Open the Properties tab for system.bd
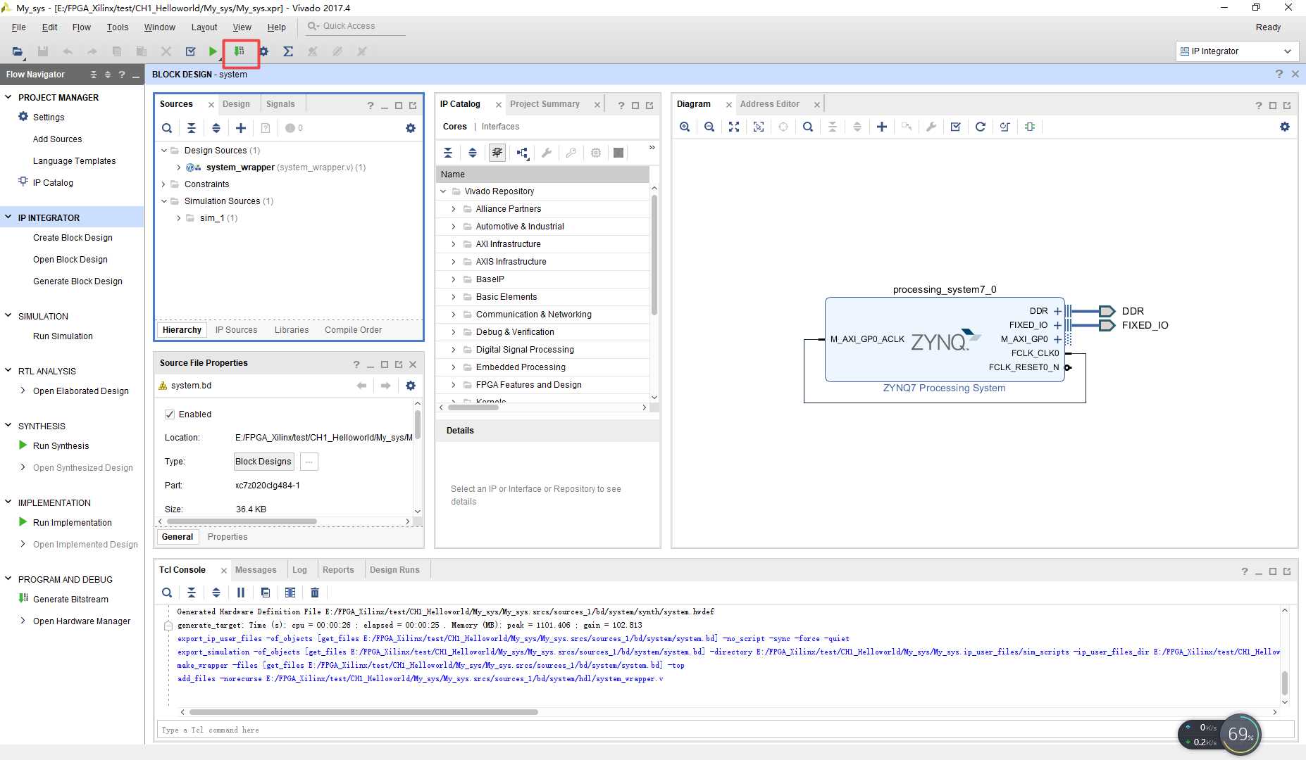This screenshot has height=760, width=1306. [x=228, y=537]
